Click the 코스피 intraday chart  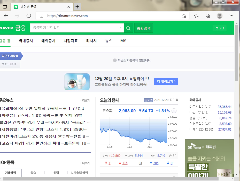coord(133,131)
